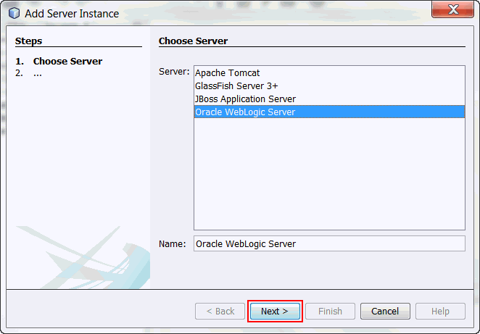Click the cube icon in title bar
This screenshot has height=334, width=480.
tap(14, 14)
